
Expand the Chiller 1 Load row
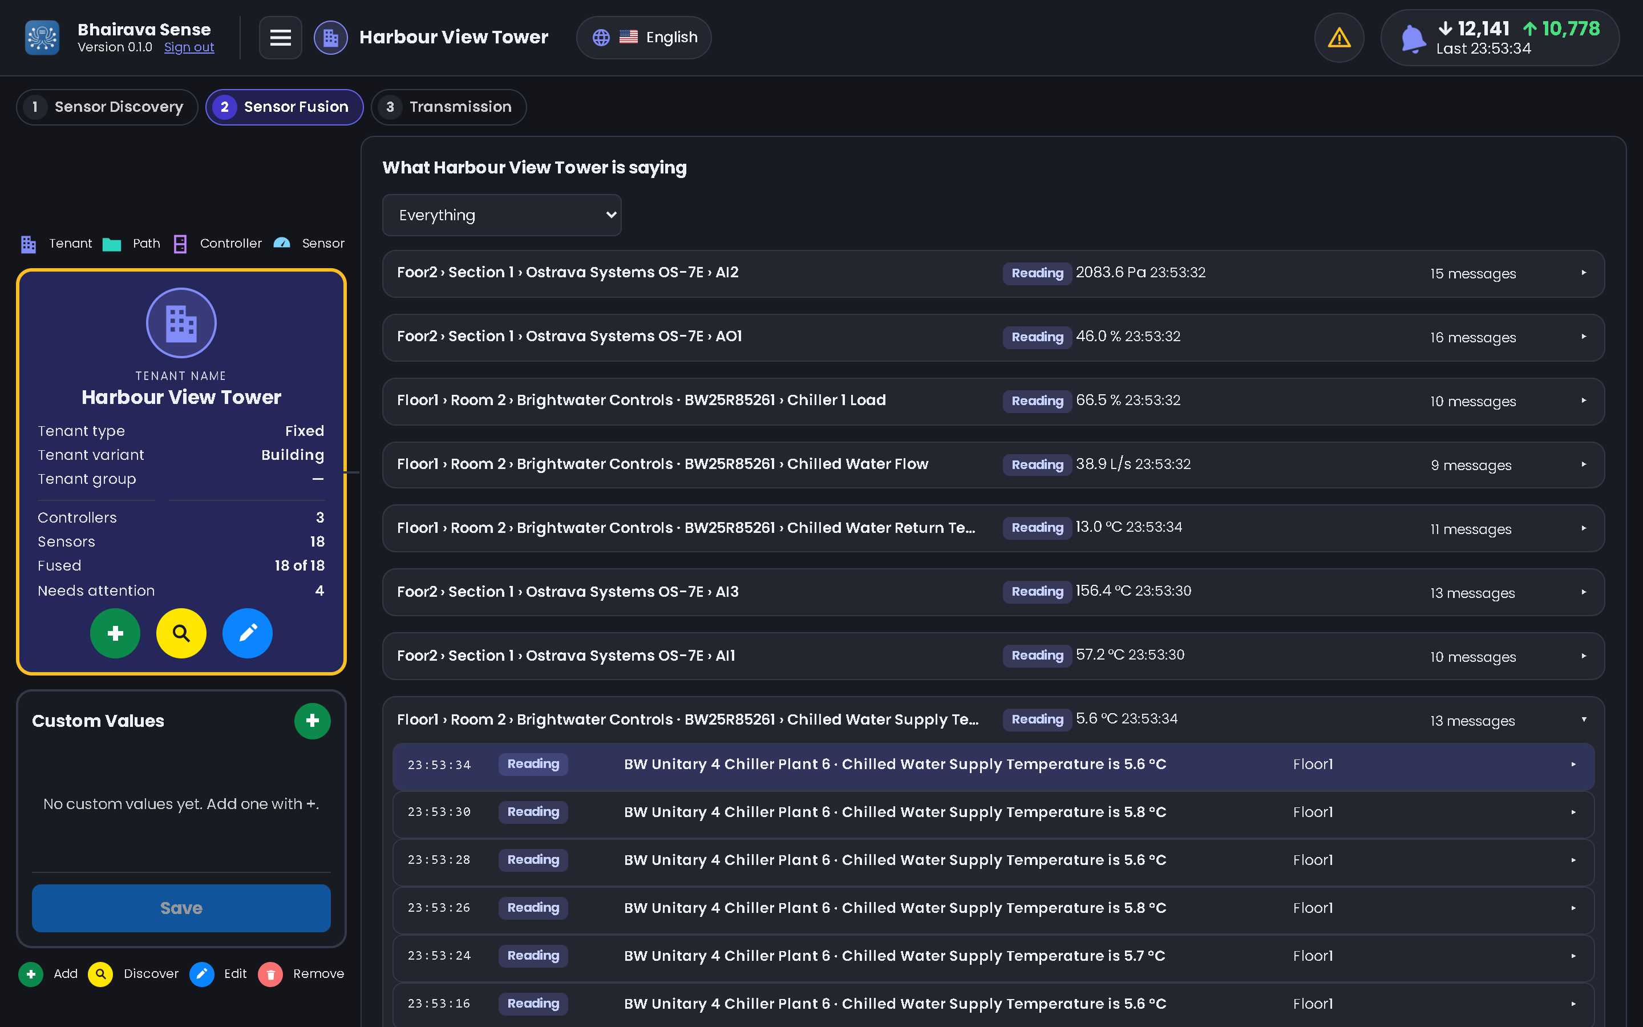click(x=993, y=401)
